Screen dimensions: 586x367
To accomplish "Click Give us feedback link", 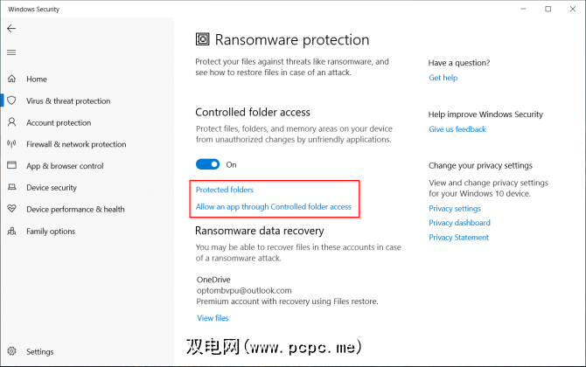I will coord(457,129).
